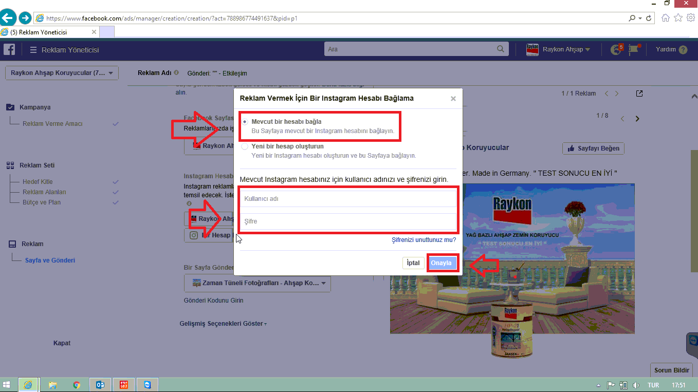
Task: Click the Reklam Seti section heading
Action: [x=37, y=165]
